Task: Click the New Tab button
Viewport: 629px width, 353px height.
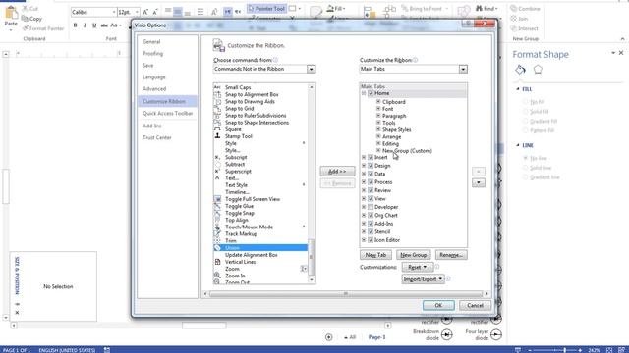Action: 375,255
